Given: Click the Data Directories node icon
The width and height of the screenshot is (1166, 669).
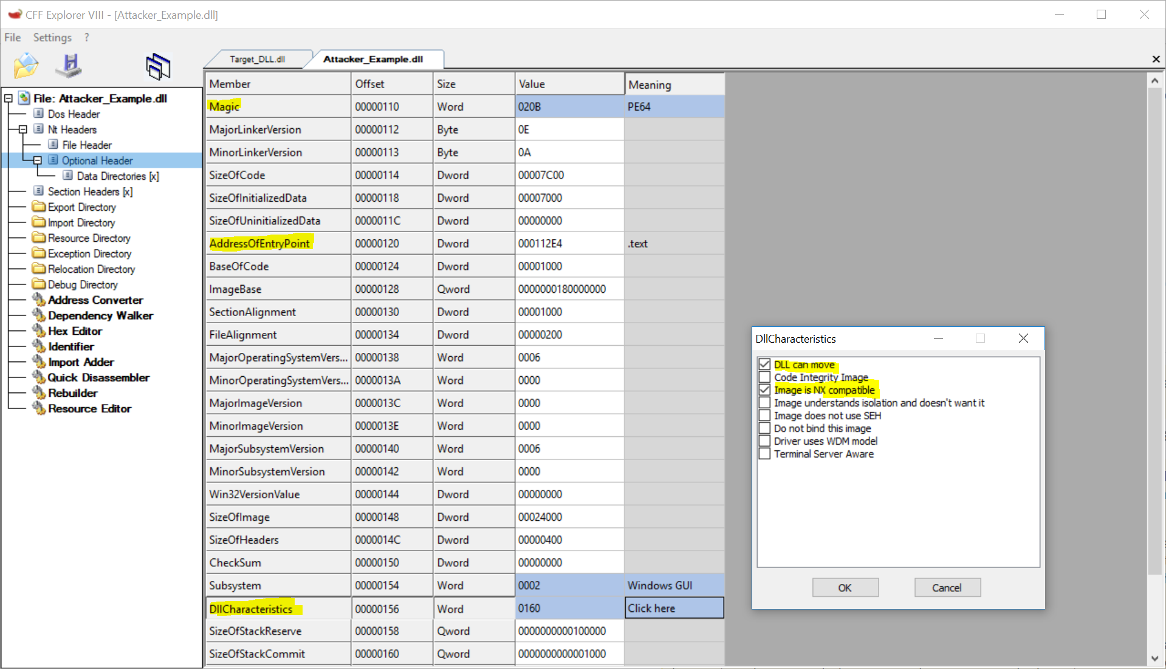Looking at the screenshot, I should click(x=68, y=176).
